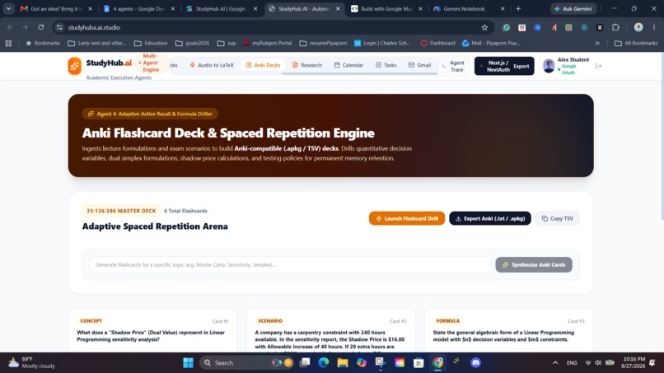
Task: Click the taskbar Search box
Action: click(x=247, y=363)
